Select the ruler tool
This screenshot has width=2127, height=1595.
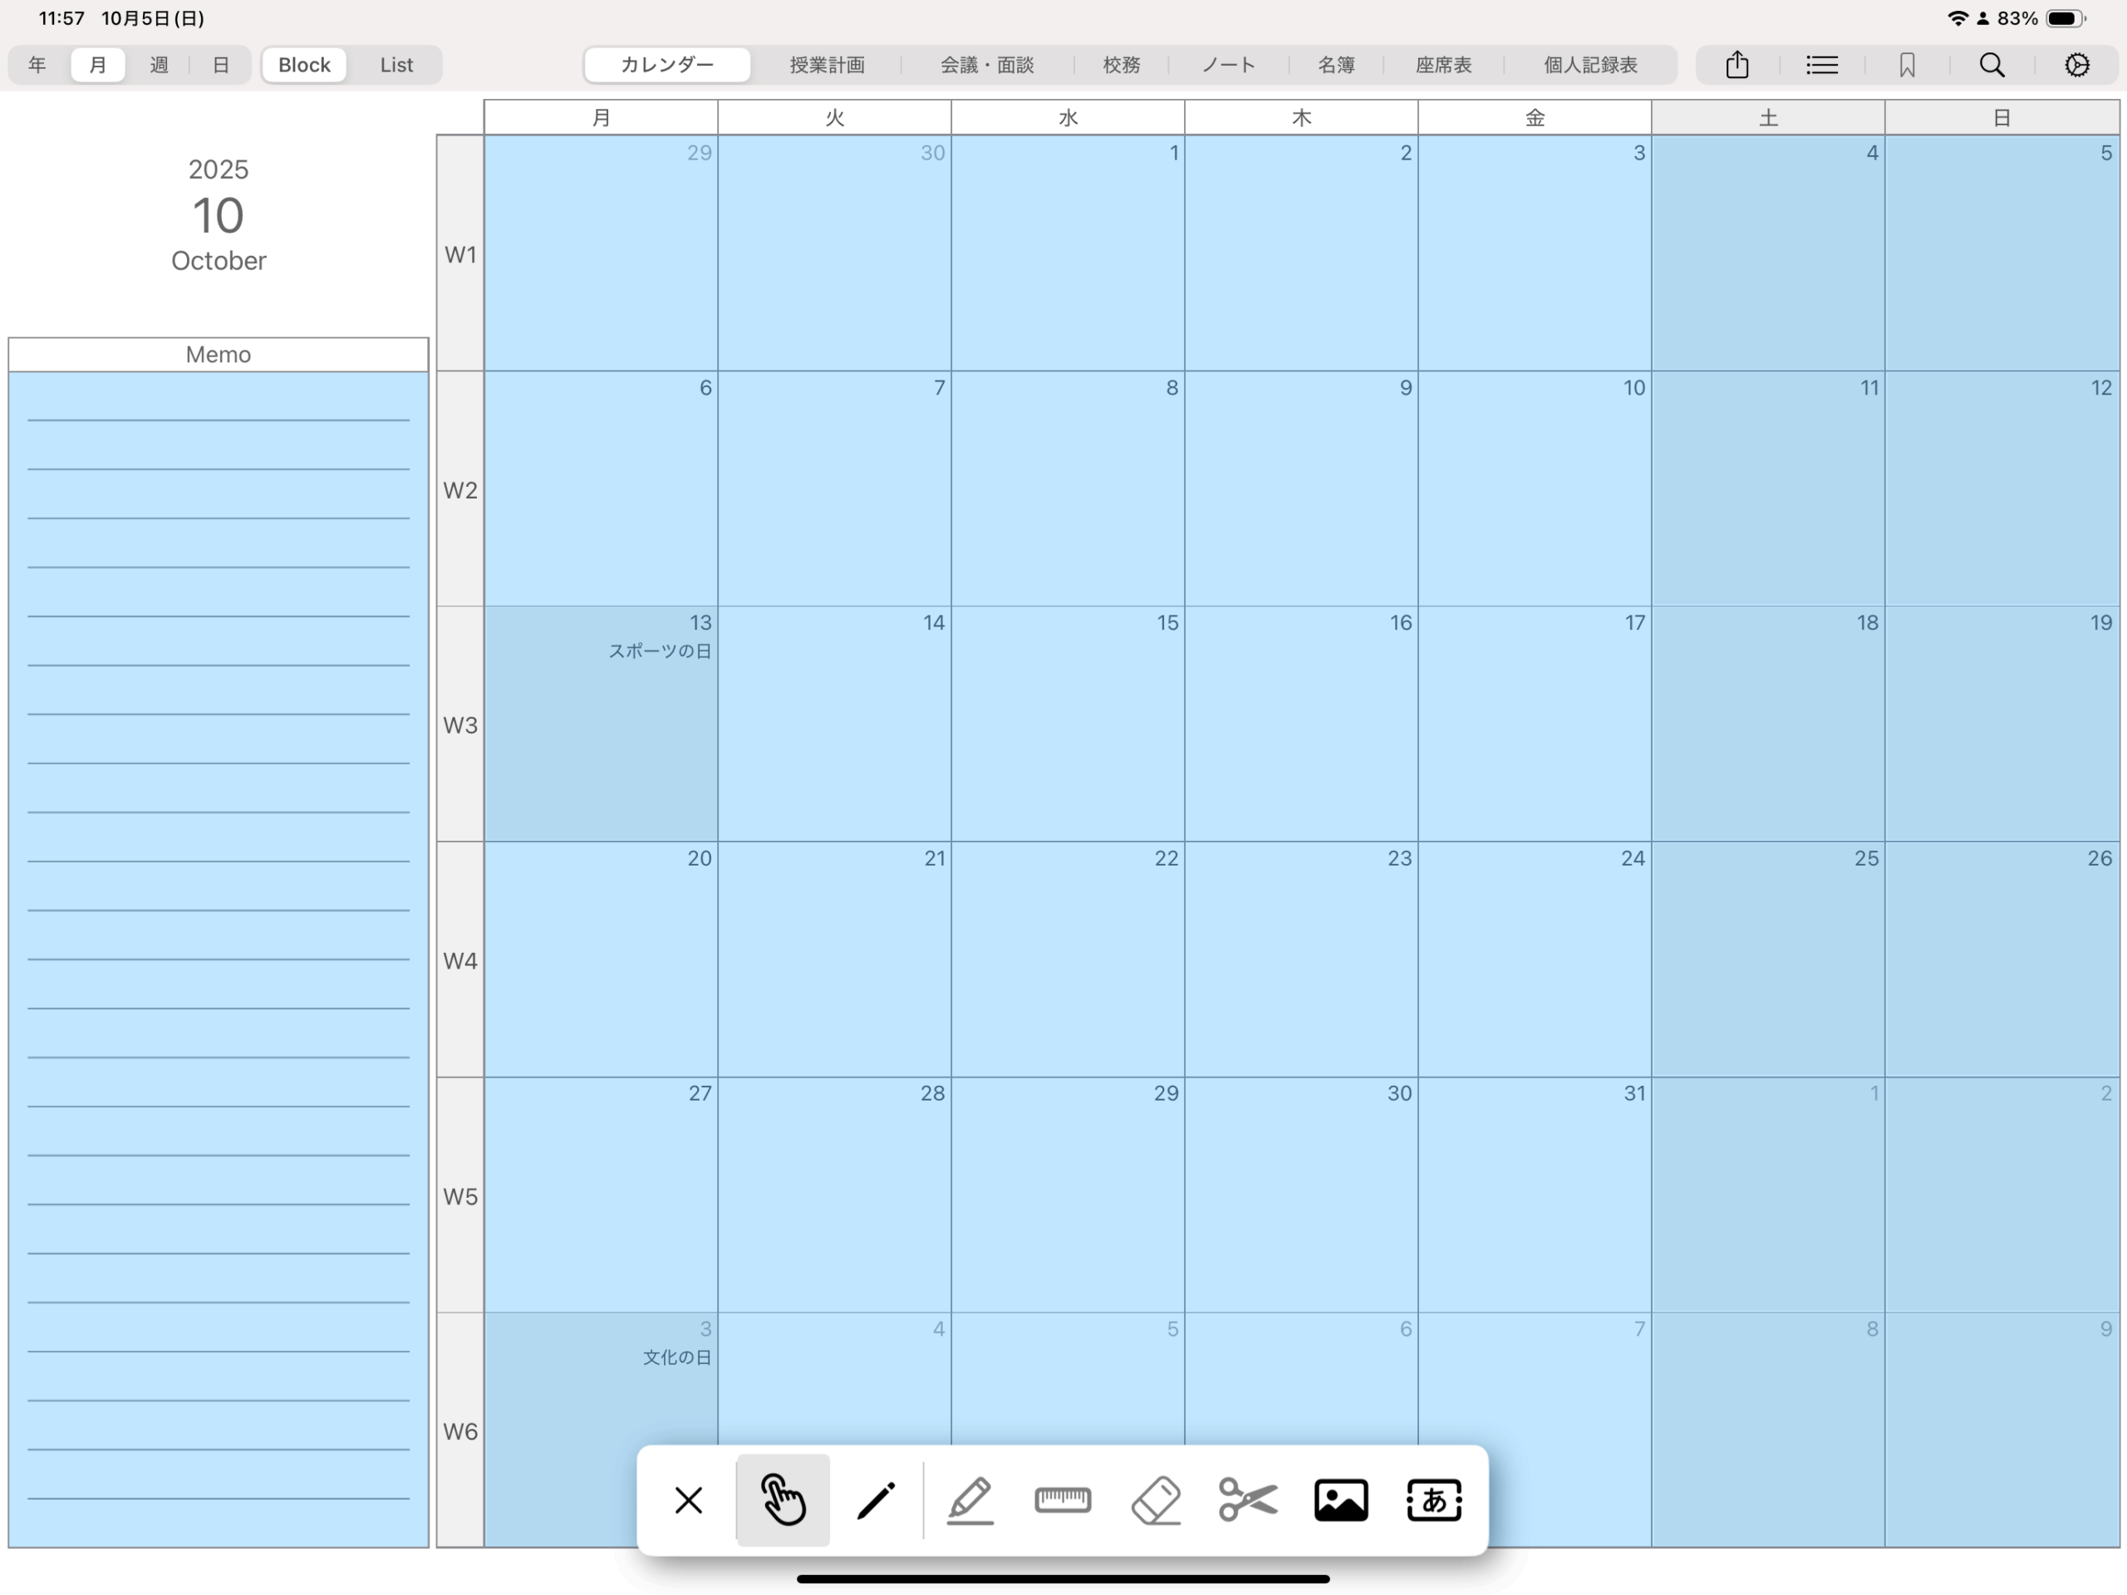point(1063,1499)
